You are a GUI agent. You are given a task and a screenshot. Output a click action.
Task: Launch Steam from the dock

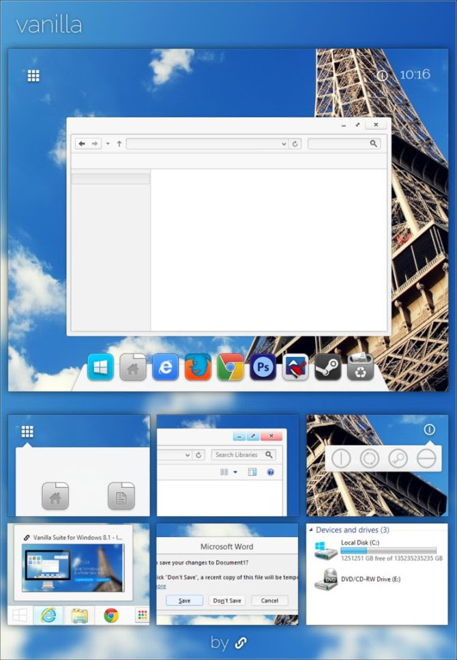[328, 367]
